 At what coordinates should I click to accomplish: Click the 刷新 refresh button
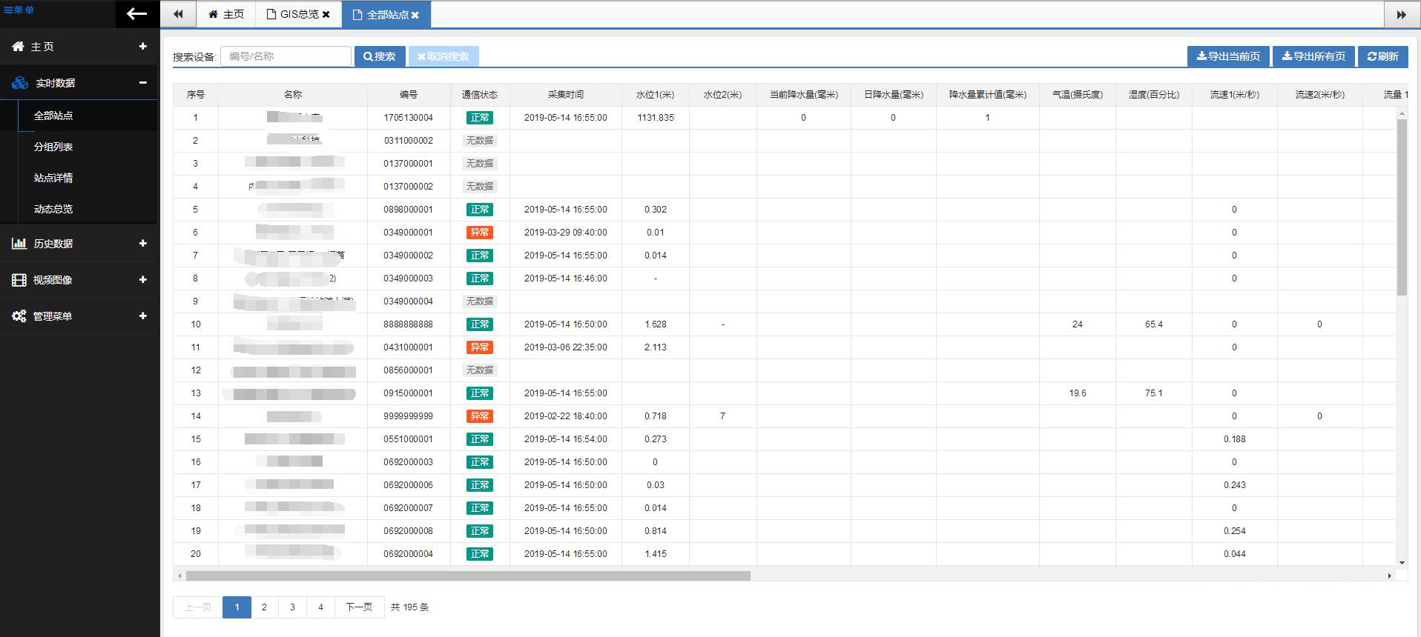click(1383, 56)
